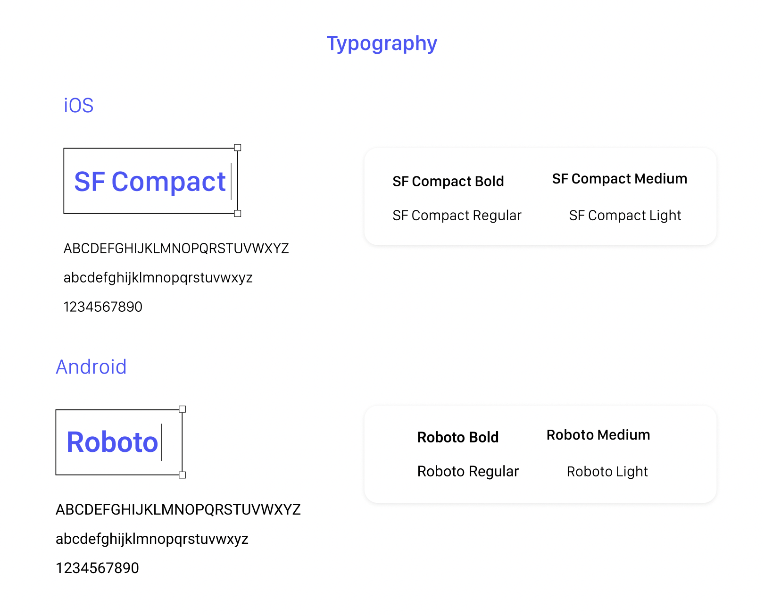This screenshot has height=616, width=764.
Task: Pick the SF Compact Light label
Action: [x=625, y=216]
